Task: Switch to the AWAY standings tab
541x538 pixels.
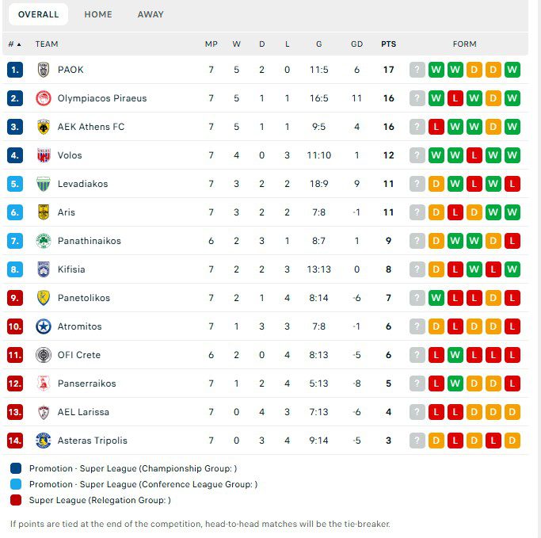Action: coord(150,14)
